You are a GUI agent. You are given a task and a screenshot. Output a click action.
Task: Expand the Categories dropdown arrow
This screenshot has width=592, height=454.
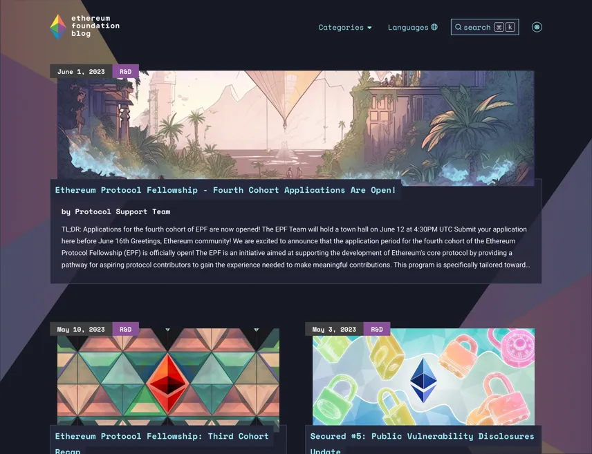coord(369,28)
